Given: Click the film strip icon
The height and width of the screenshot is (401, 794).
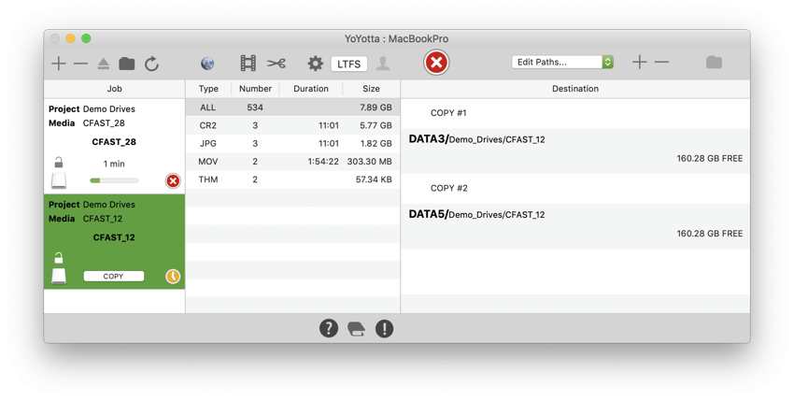Looking at the screenshot, I should (x=248, y=64).
